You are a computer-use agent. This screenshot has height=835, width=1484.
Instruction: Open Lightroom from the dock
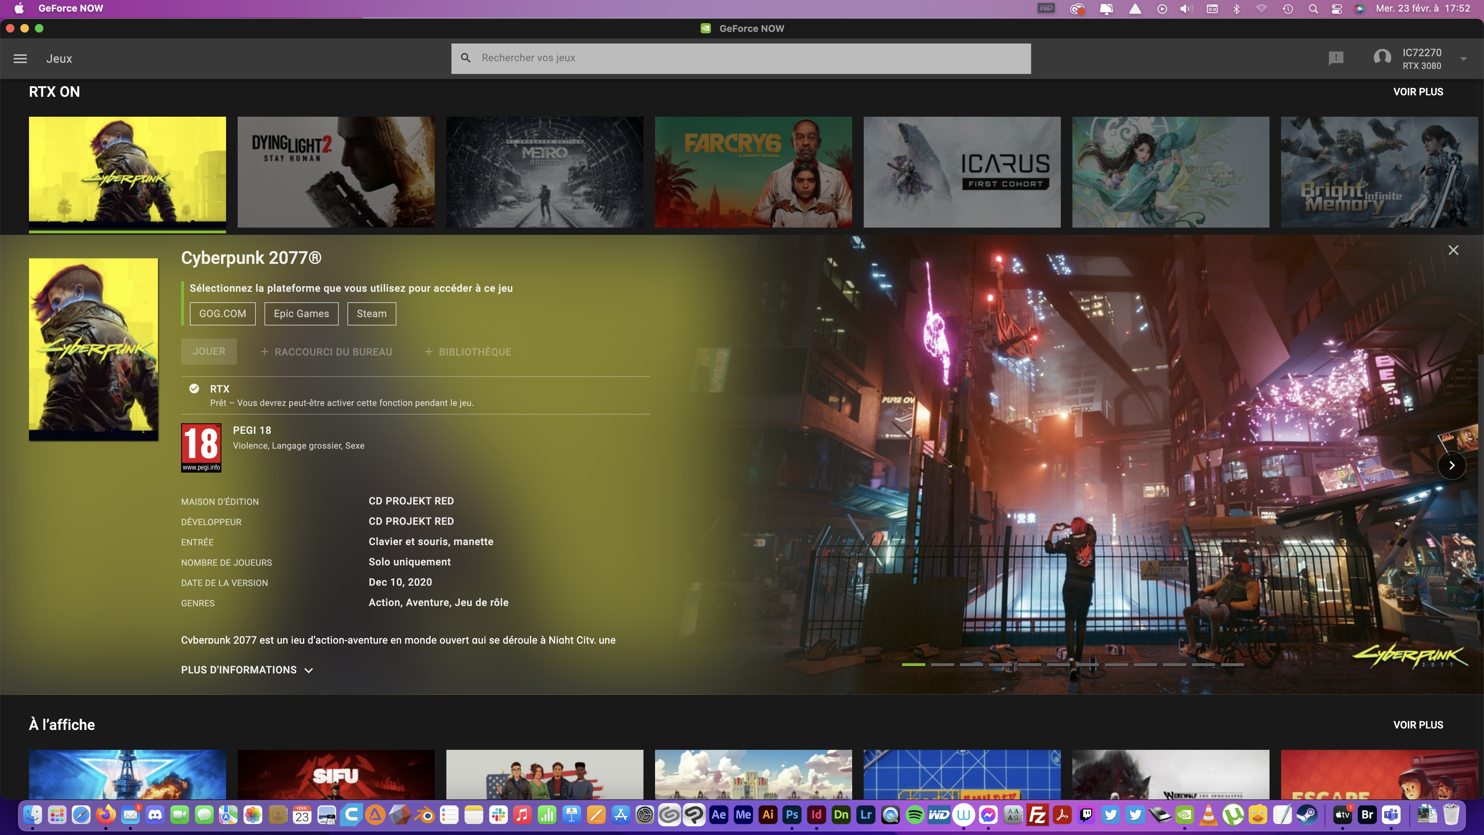click(x=866, y=815)
